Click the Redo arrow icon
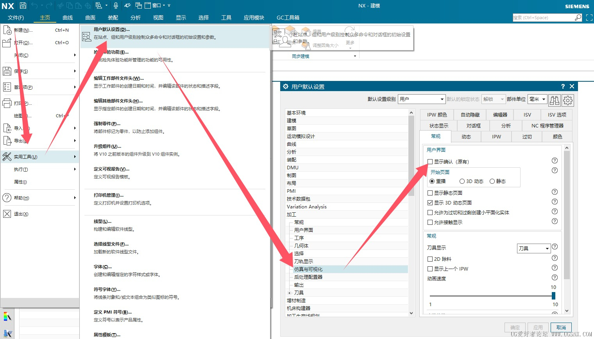Screen dimensions: 594x339 click(49, 5)
